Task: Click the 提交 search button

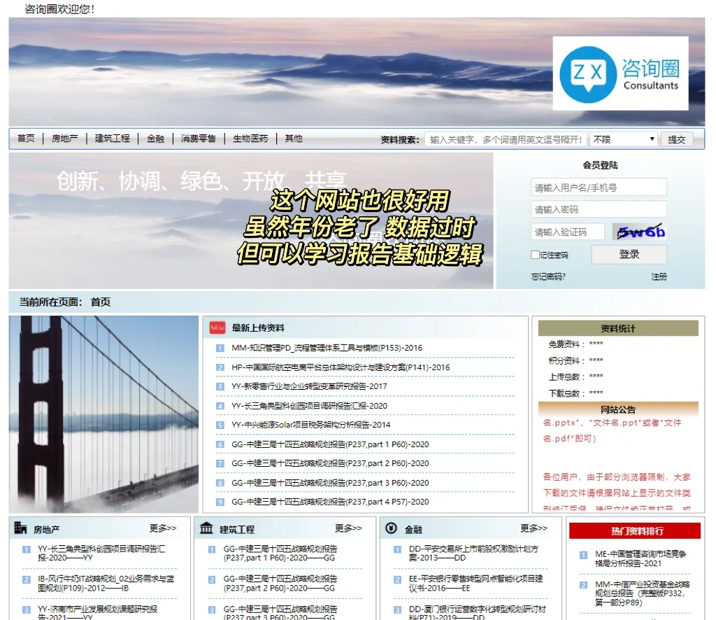Action: coord(676,139)
